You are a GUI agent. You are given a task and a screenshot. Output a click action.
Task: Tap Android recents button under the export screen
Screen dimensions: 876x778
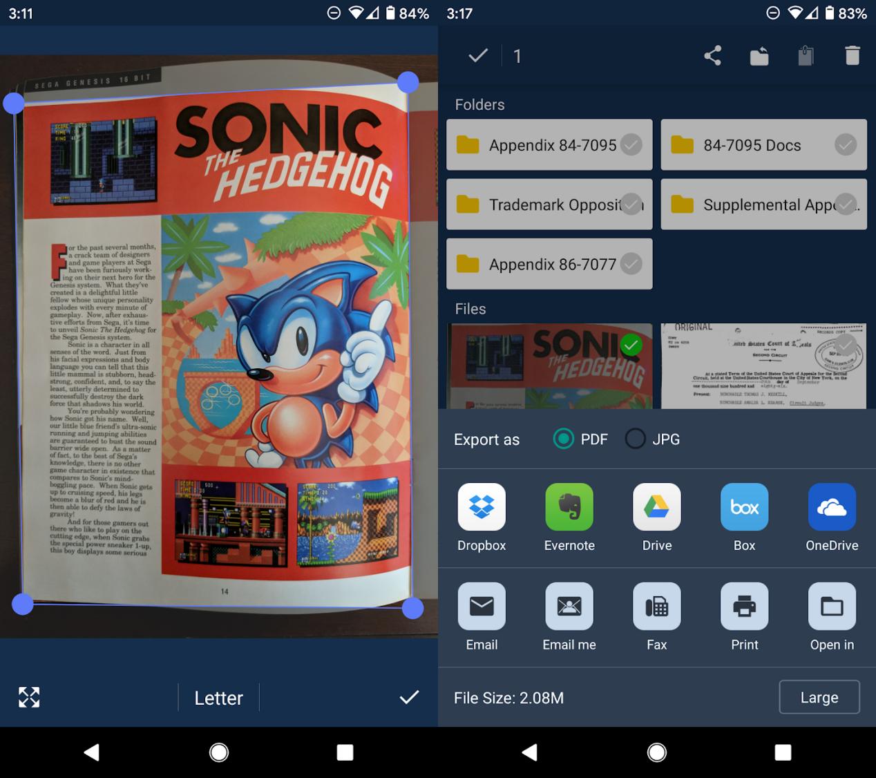pos(783,752)
